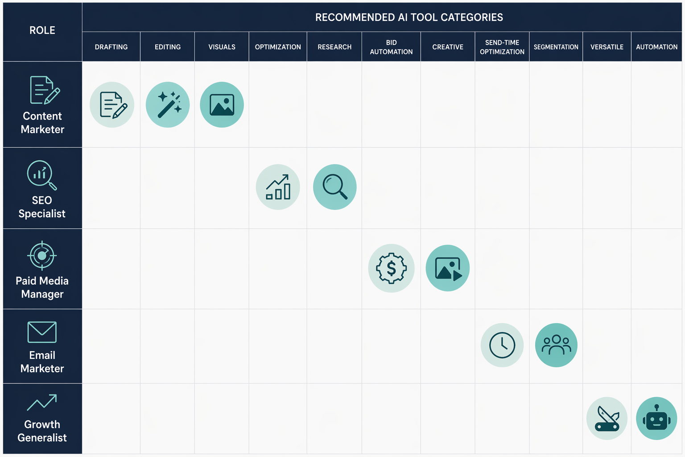Click the SEO Specialist row label

click(42, 207)
